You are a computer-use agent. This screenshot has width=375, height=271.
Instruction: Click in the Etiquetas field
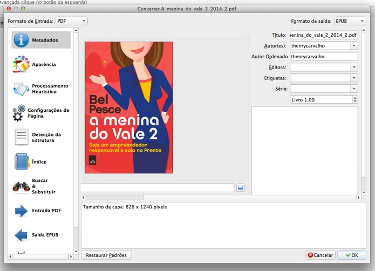coord(321,78)
